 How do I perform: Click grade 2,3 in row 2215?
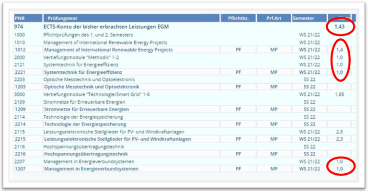click(x=339, y=139)
